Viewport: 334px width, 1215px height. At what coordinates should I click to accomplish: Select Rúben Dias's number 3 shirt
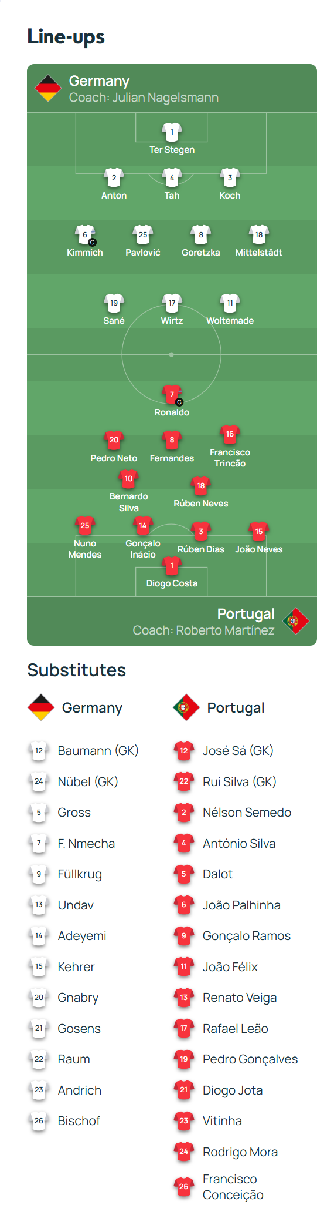[x=201, y=532]
